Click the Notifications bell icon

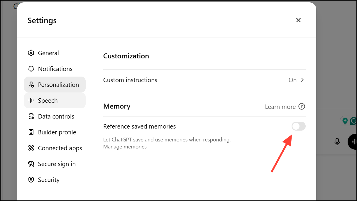pos(31,69)
